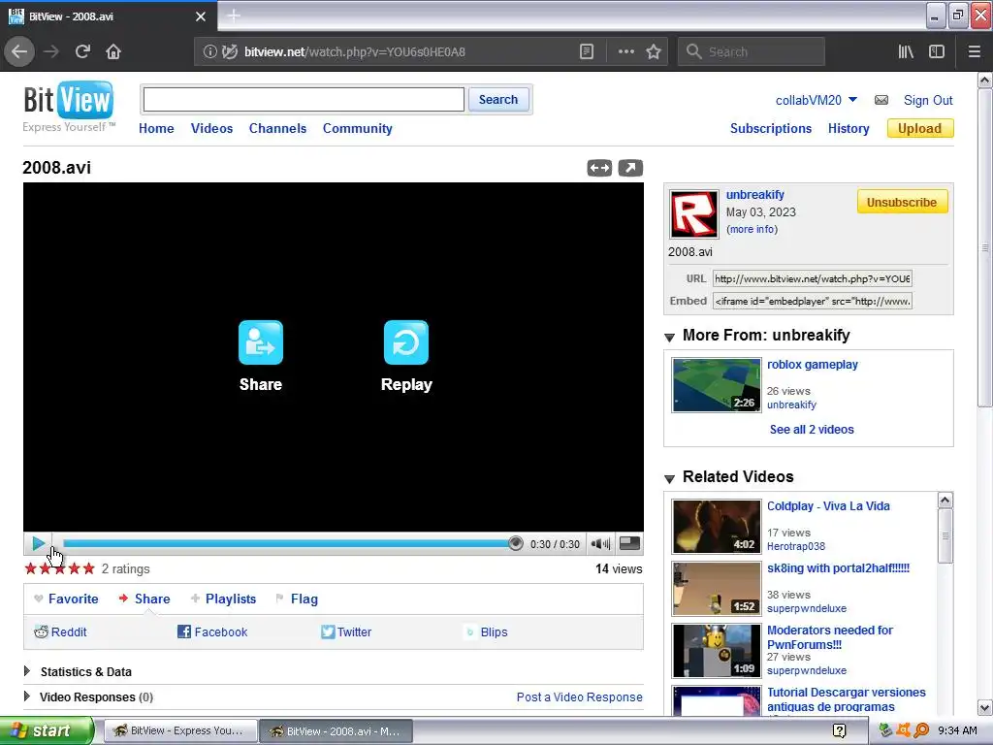The height and width of the screenshot is (745, 993).
Task: Select the Embed code text field
Action: pos(813,301)
